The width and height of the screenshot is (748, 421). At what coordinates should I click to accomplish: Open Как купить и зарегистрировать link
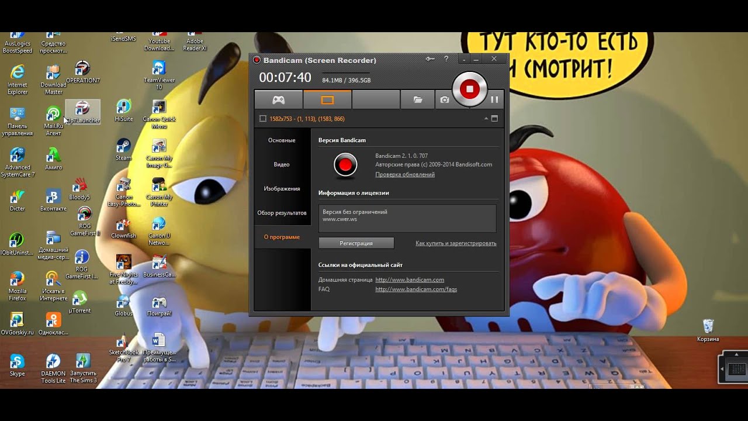(456, 243)
